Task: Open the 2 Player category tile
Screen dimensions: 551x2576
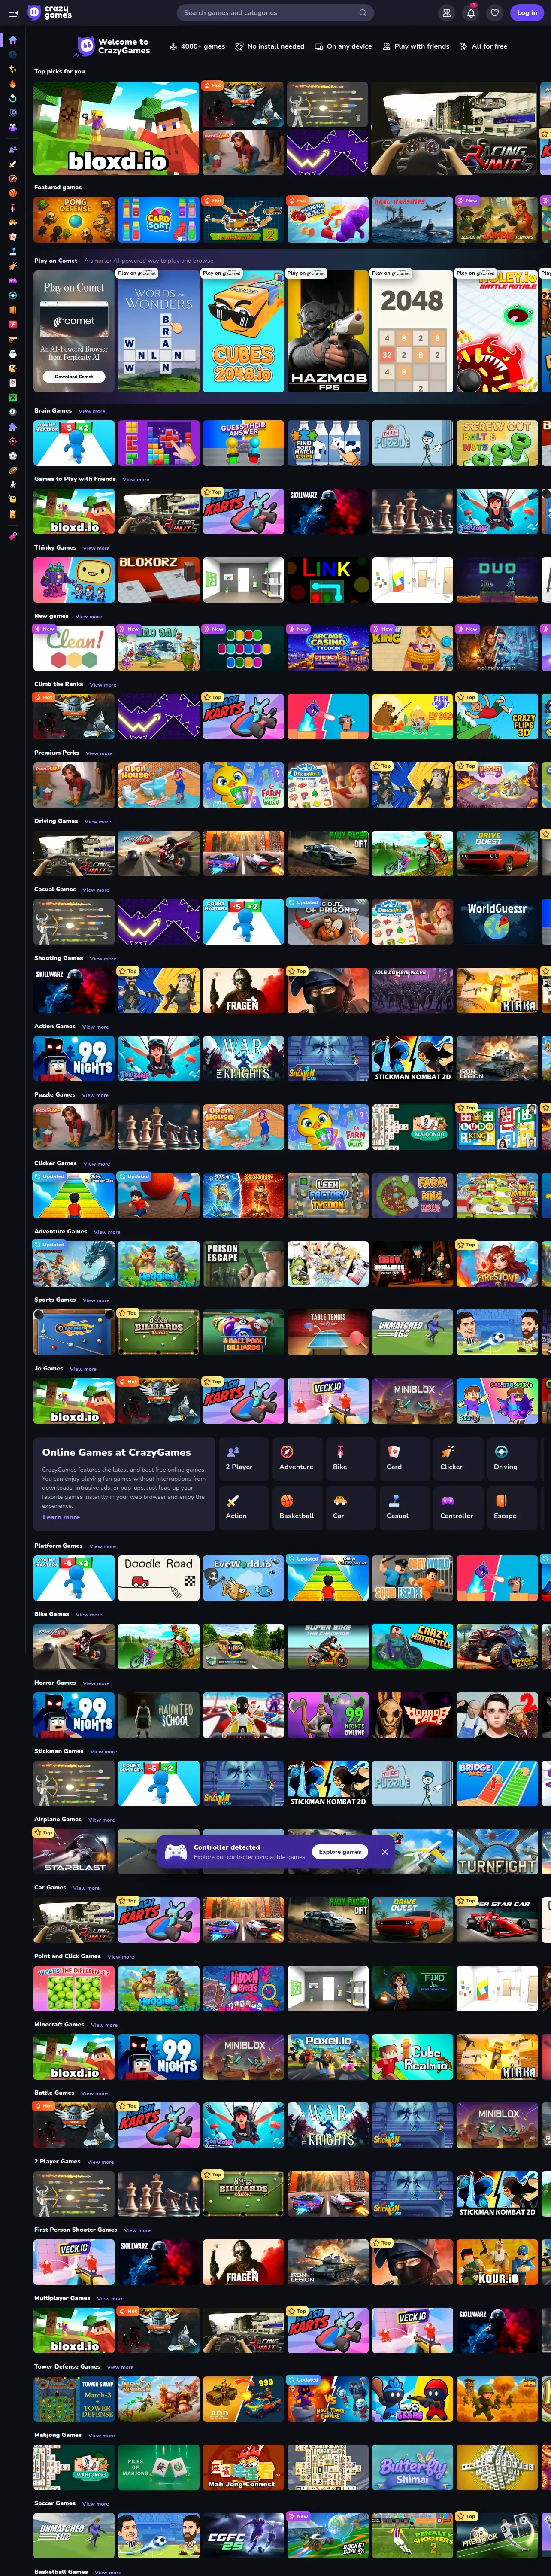Action: click(243, 1458)
